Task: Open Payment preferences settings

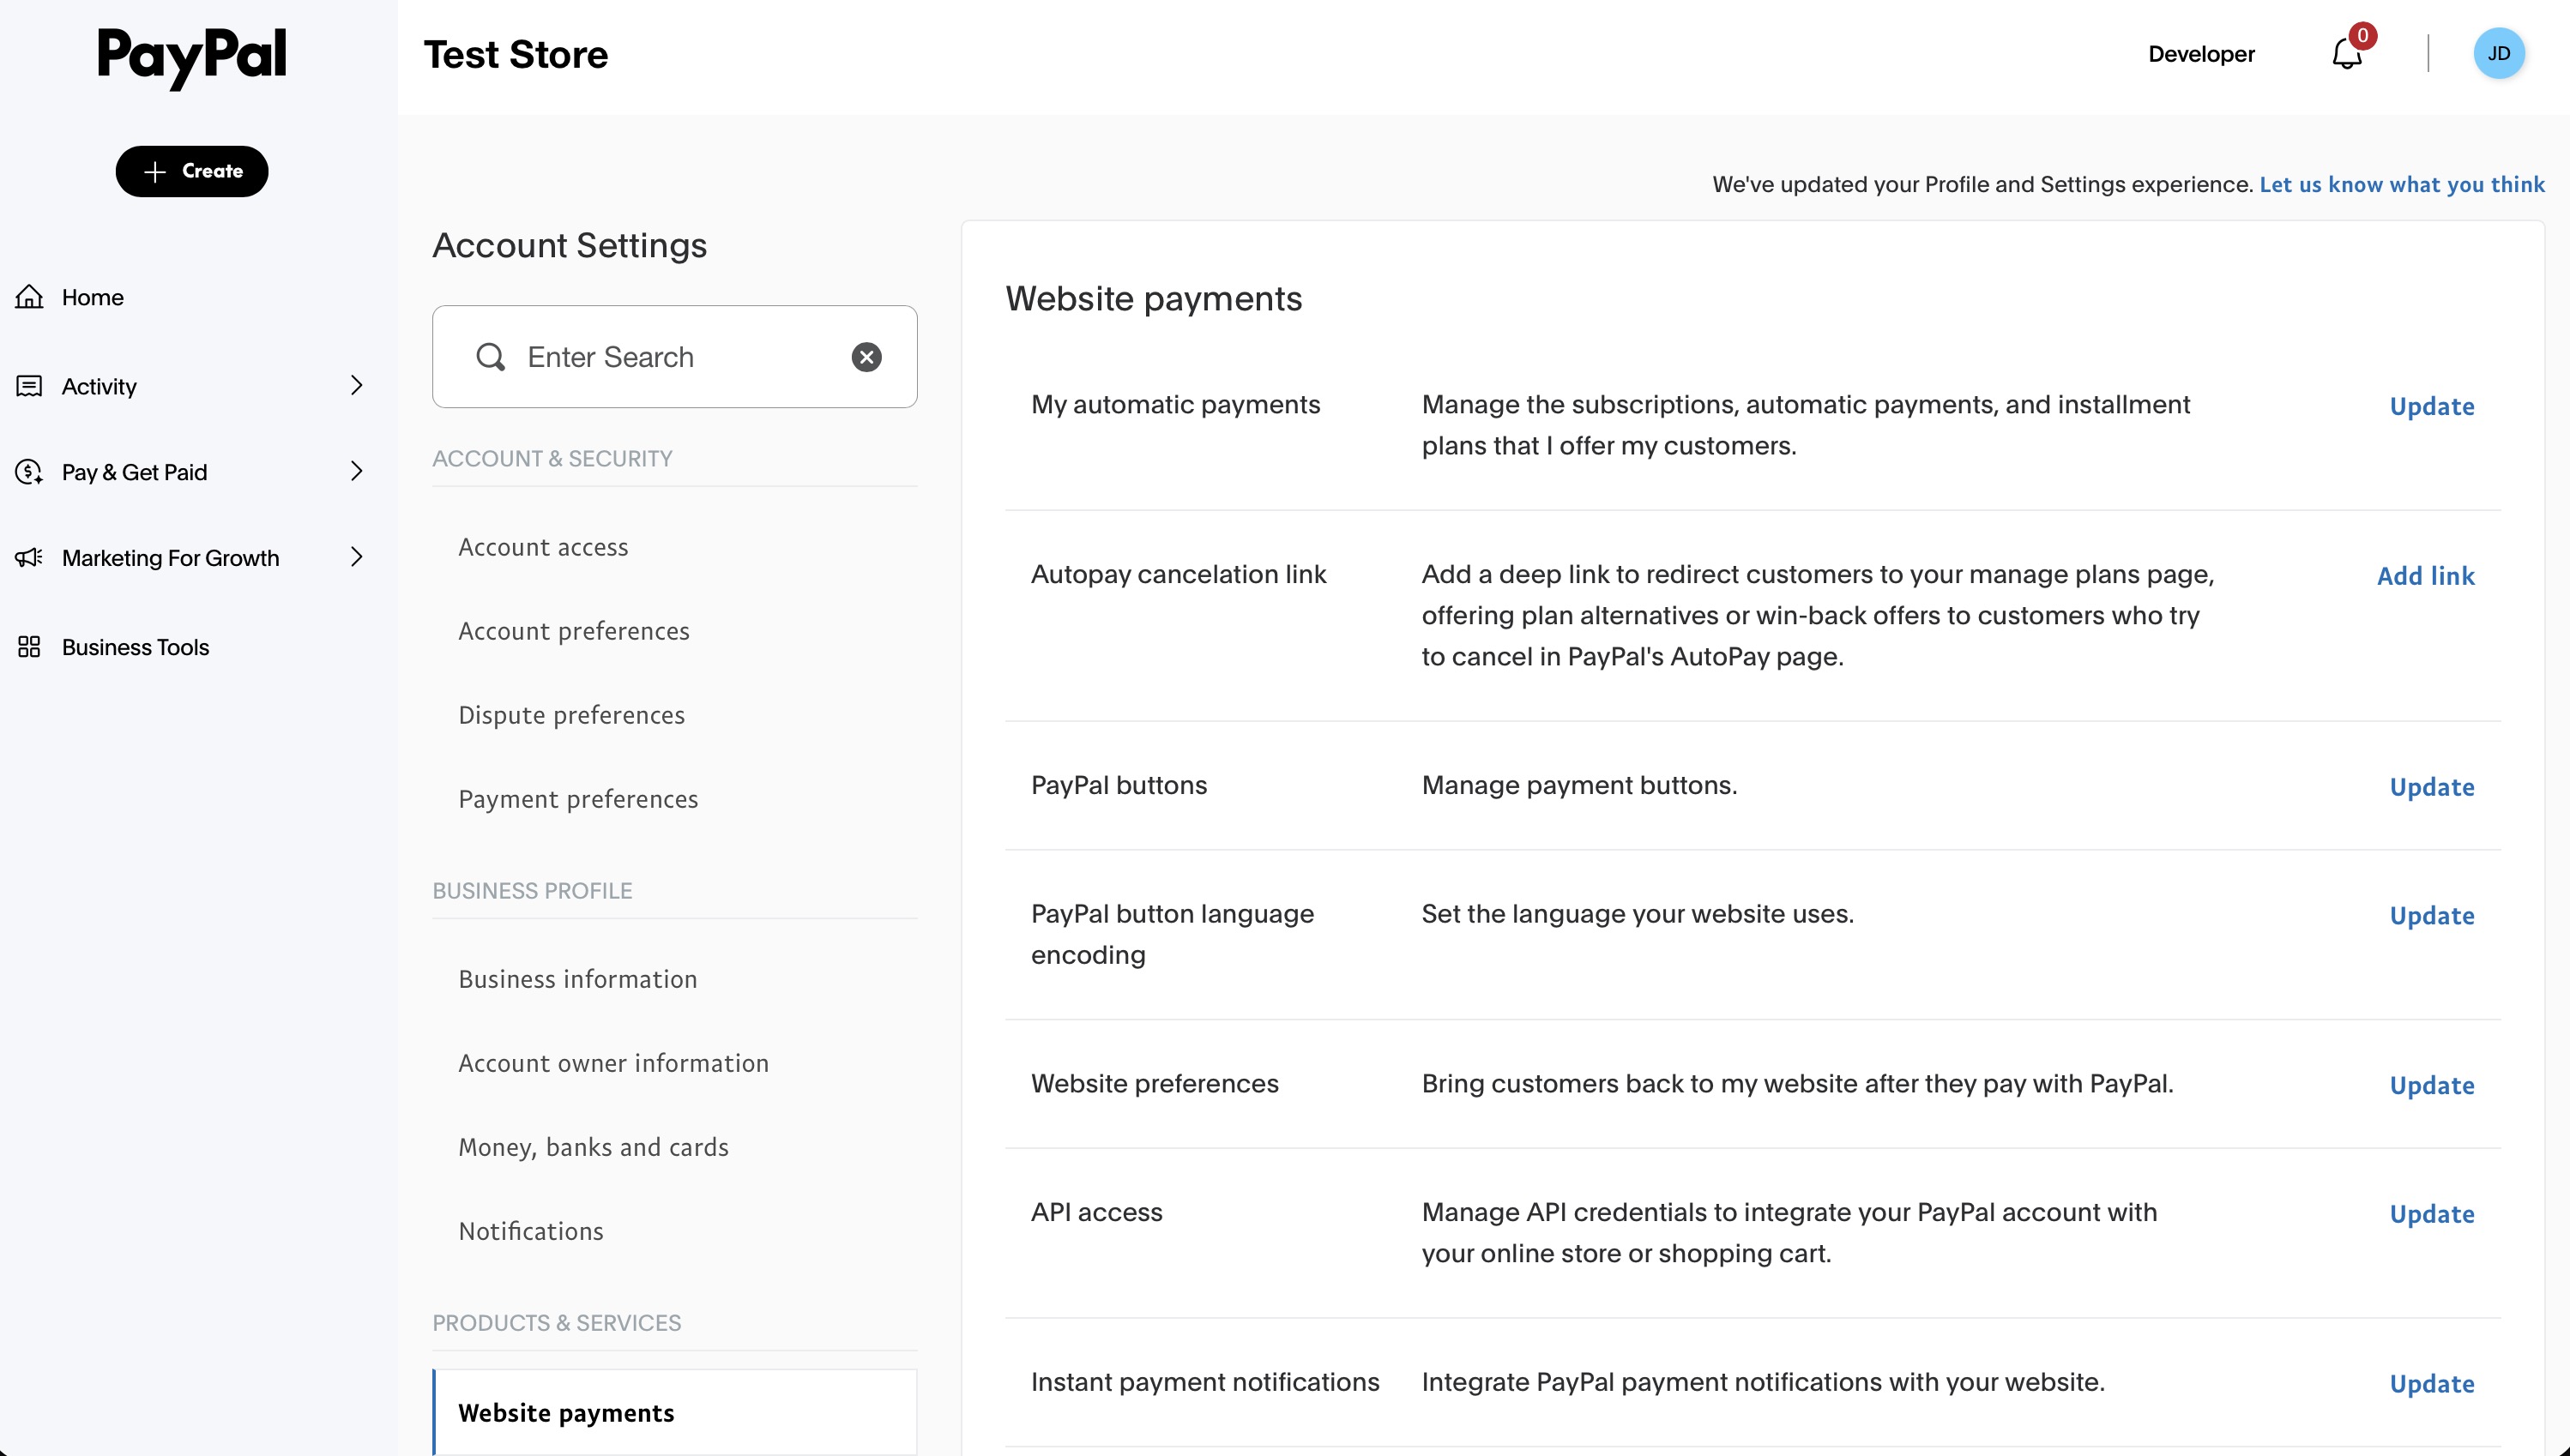Action: point(578,799)
